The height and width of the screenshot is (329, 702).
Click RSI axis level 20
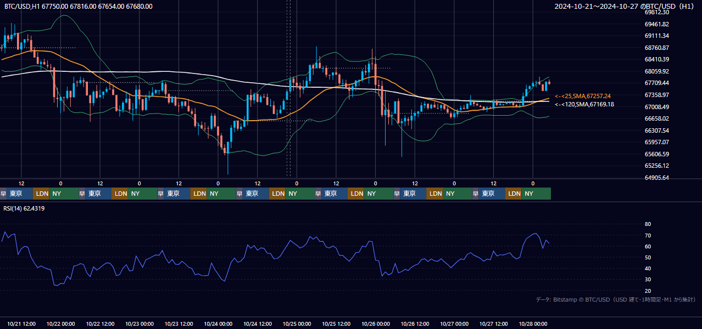pos(648,291)
